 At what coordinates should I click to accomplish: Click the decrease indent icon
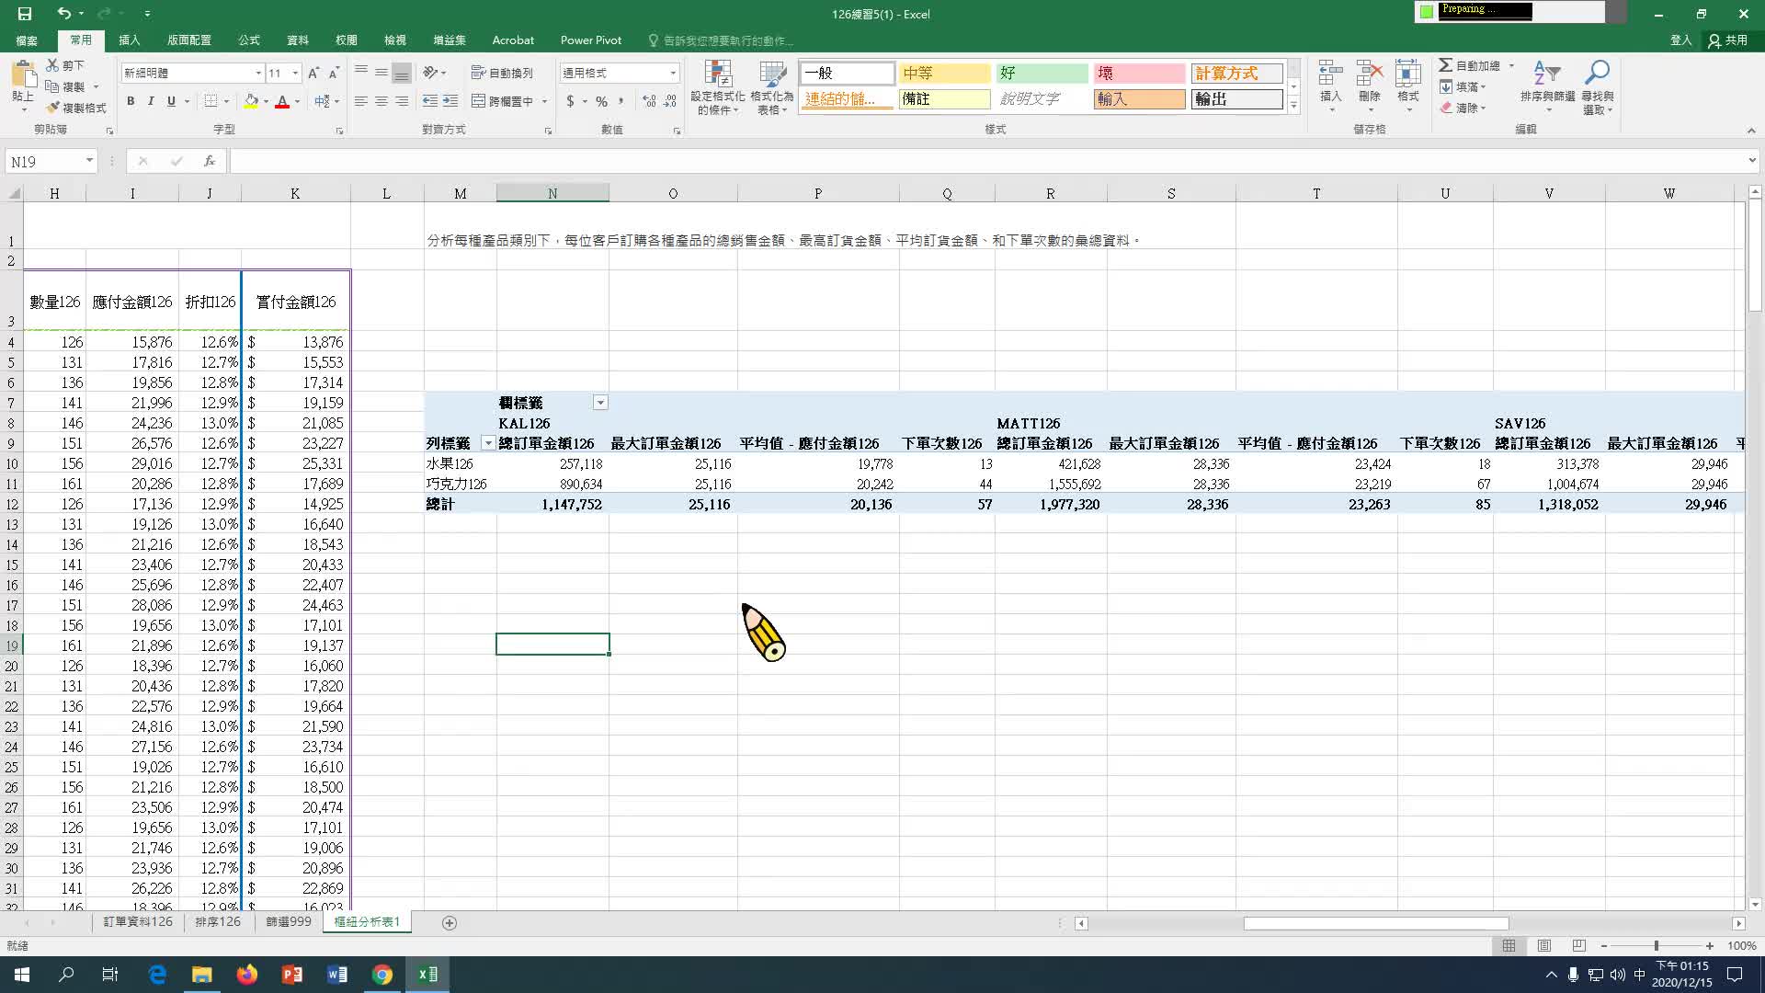tap(429, 101)
